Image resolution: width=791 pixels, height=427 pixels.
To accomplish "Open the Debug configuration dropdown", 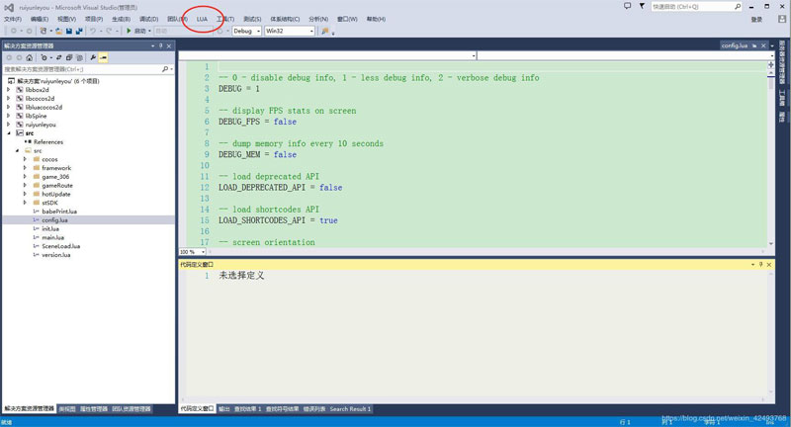I will click(x=246, y=31).
